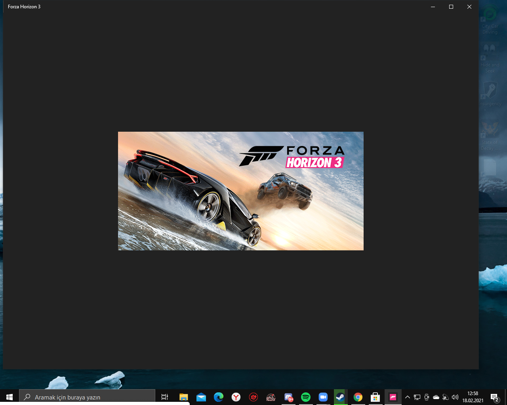Image resolution: width=507 pixels, height=405 pixels.
Task: Open Yandex Browser from the taskbar
Action: (x=236, y=397)
